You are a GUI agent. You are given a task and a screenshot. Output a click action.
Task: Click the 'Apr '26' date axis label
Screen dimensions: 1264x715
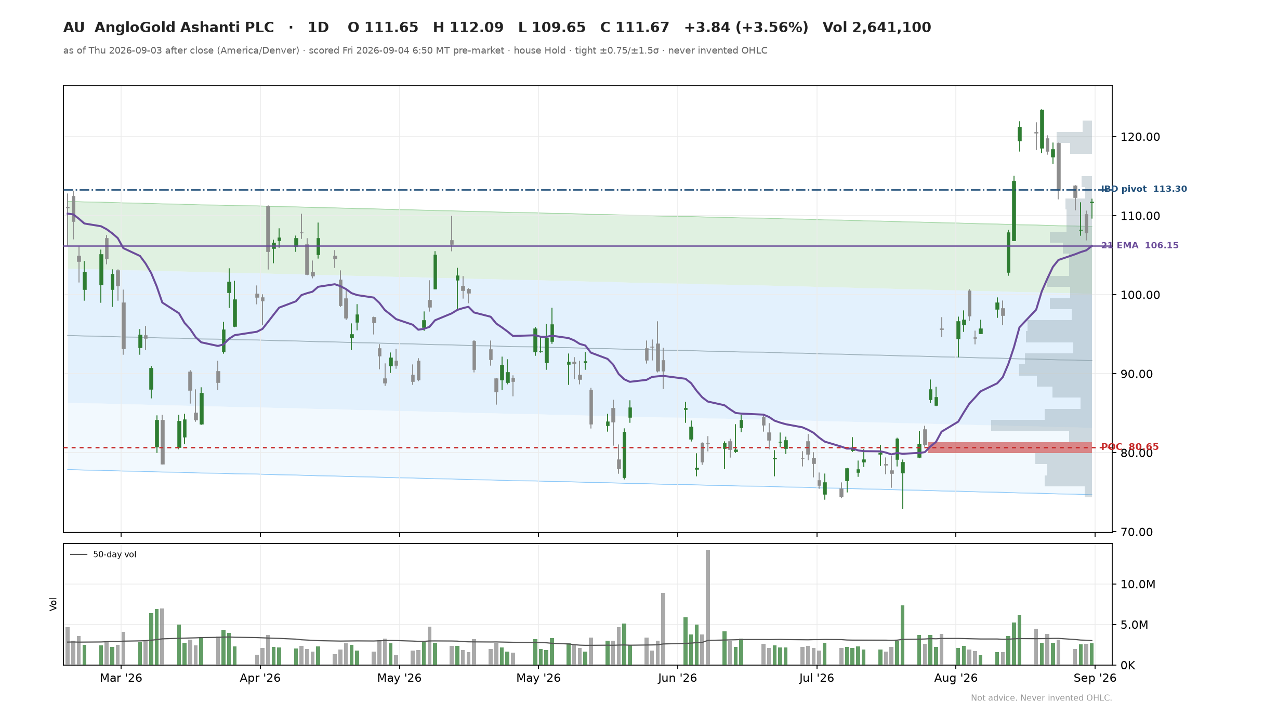(260, 678)
